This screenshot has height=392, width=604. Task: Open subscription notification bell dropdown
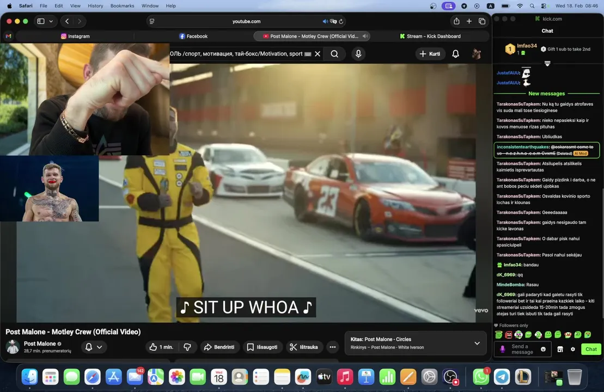pos(94,347)
